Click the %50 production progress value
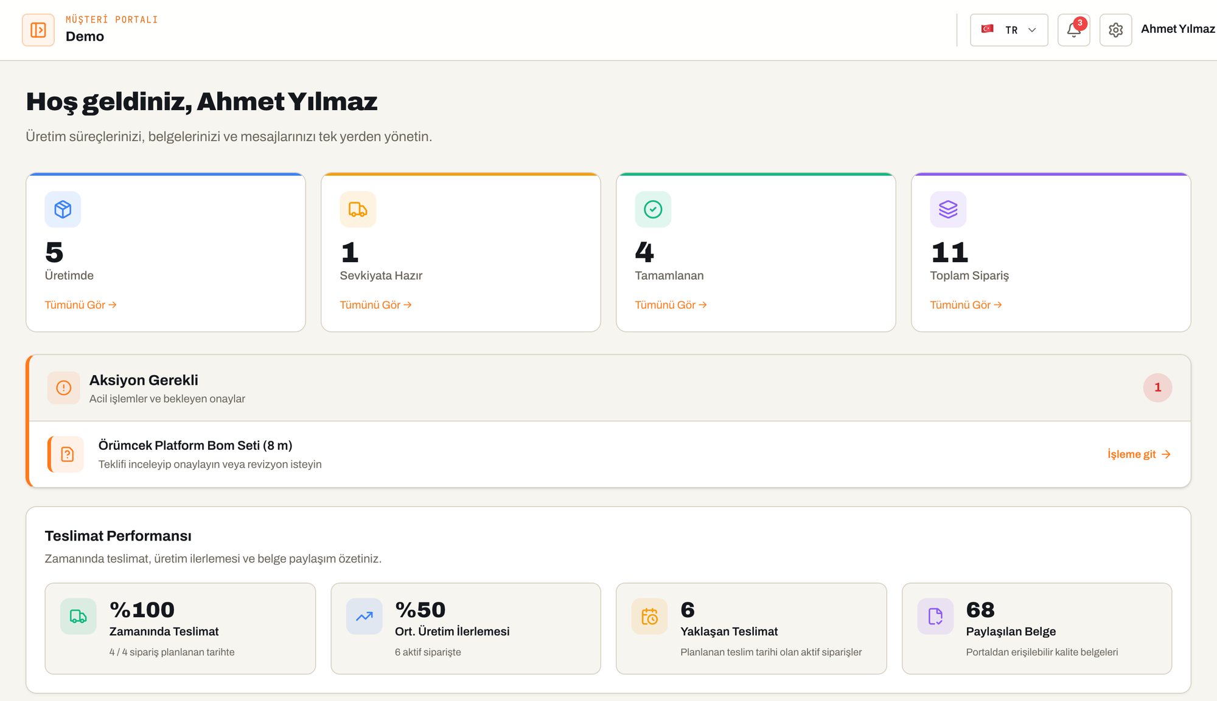Screen dimensions: 1217x701 (420, 610)
